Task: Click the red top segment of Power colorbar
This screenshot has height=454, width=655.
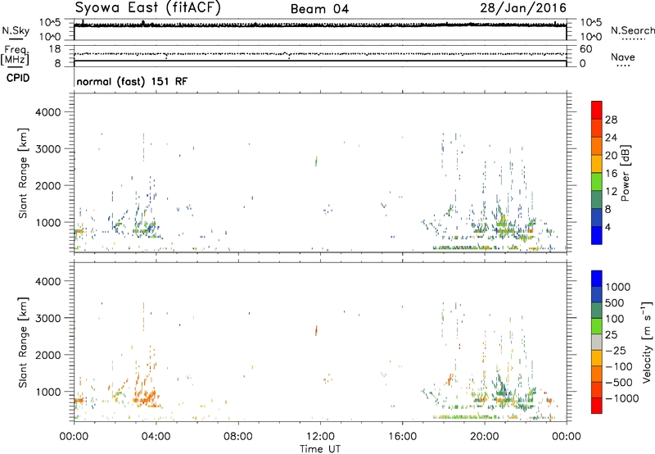Action: pyautogui.click(x=597, y=110)
